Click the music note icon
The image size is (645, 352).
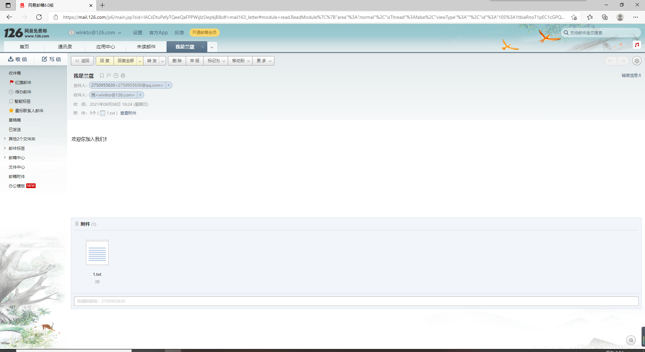[637, 45]
